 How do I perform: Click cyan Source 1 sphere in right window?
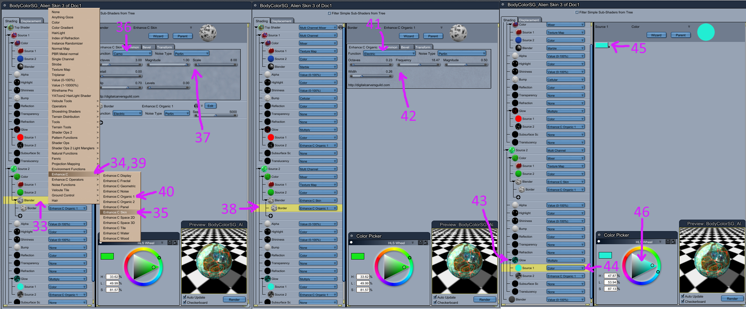[518, 268]
